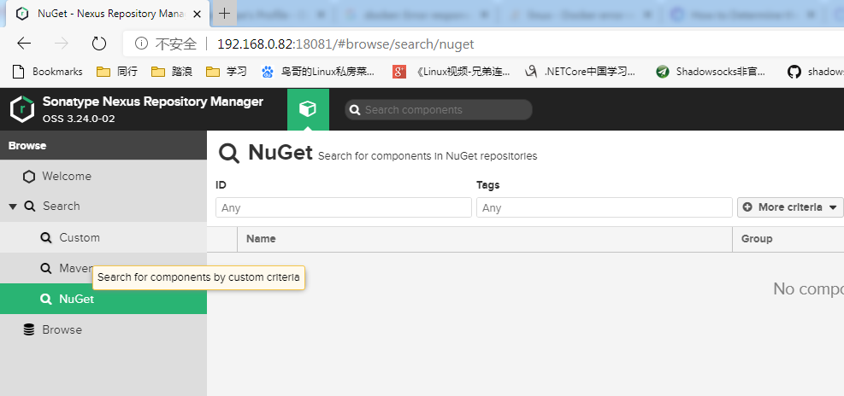The height and width of the screenshot is (396, 844).
Task: Click the browser address bar URL
Action: coord(345,44)
